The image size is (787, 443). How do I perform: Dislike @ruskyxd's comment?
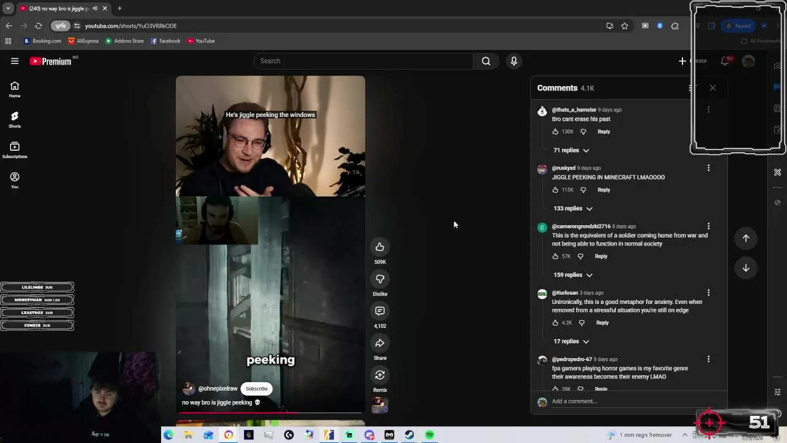[583, 190]
